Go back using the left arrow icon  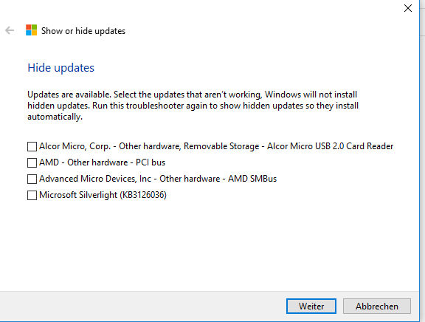(10, 30)
